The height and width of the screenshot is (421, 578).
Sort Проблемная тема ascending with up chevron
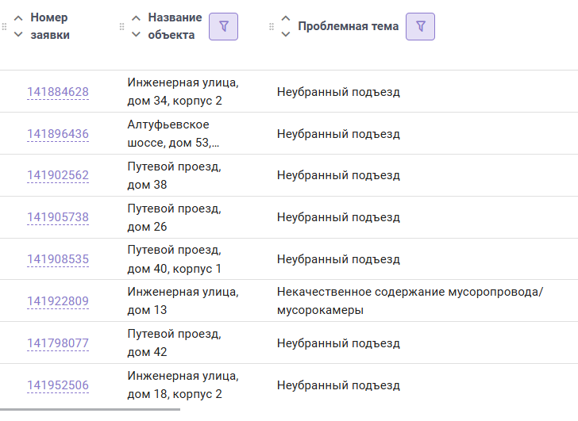tap(286, 18)
